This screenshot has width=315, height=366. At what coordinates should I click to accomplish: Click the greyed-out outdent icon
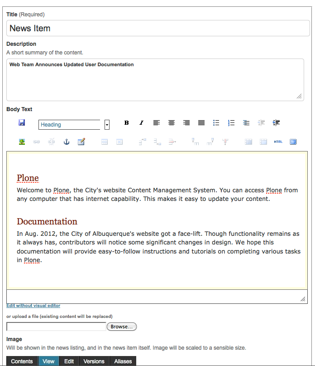pos(261,123)
